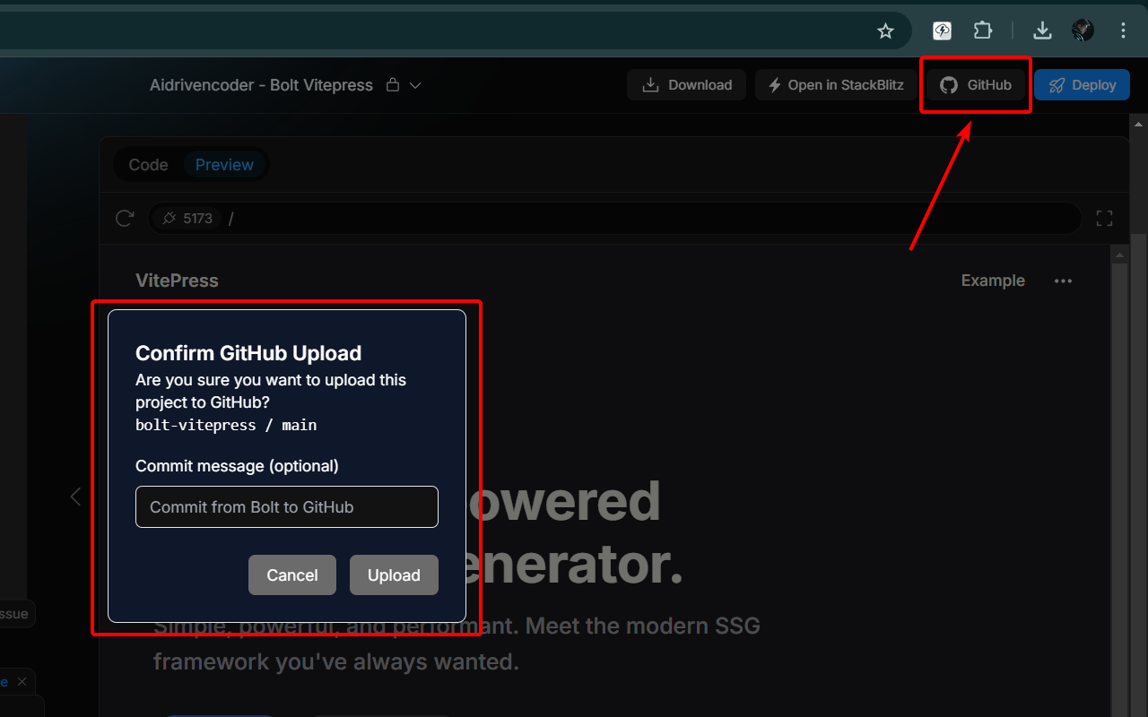Viewport: 1148px width, 717px height.
Task: Click the preview scrollbar up arrow
Action: (1119, 256)
